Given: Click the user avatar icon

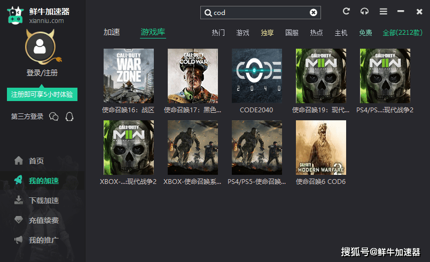Looking at the screenshot, I should point(40,47).
